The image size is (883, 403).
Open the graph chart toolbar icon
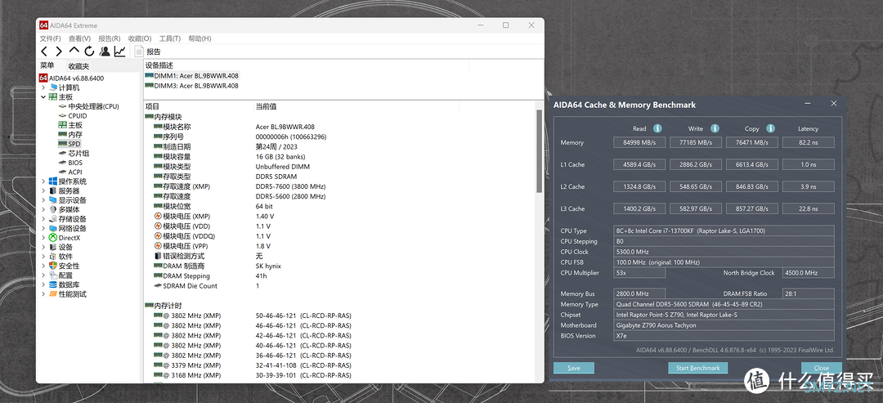pyautogui.click(x=119, y=51)
